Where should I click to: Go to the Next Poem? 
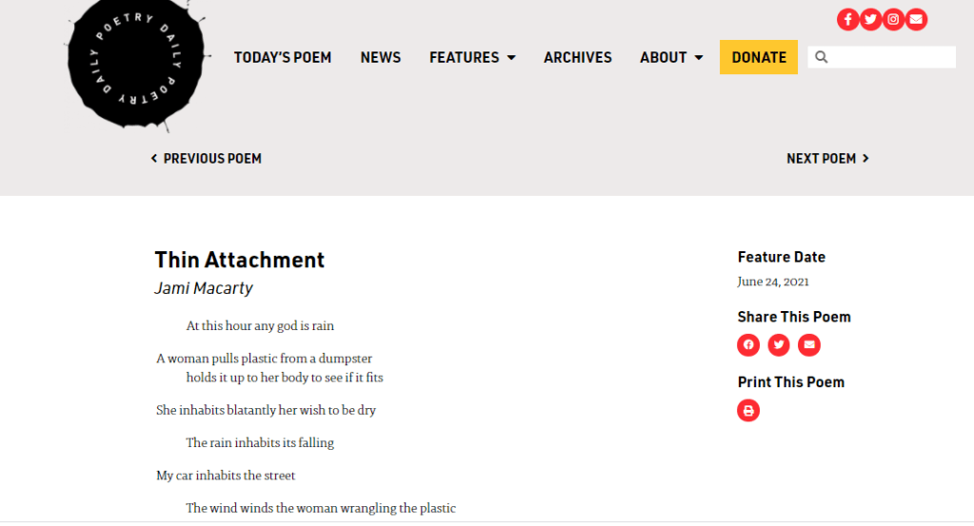(x=826, y=159)
